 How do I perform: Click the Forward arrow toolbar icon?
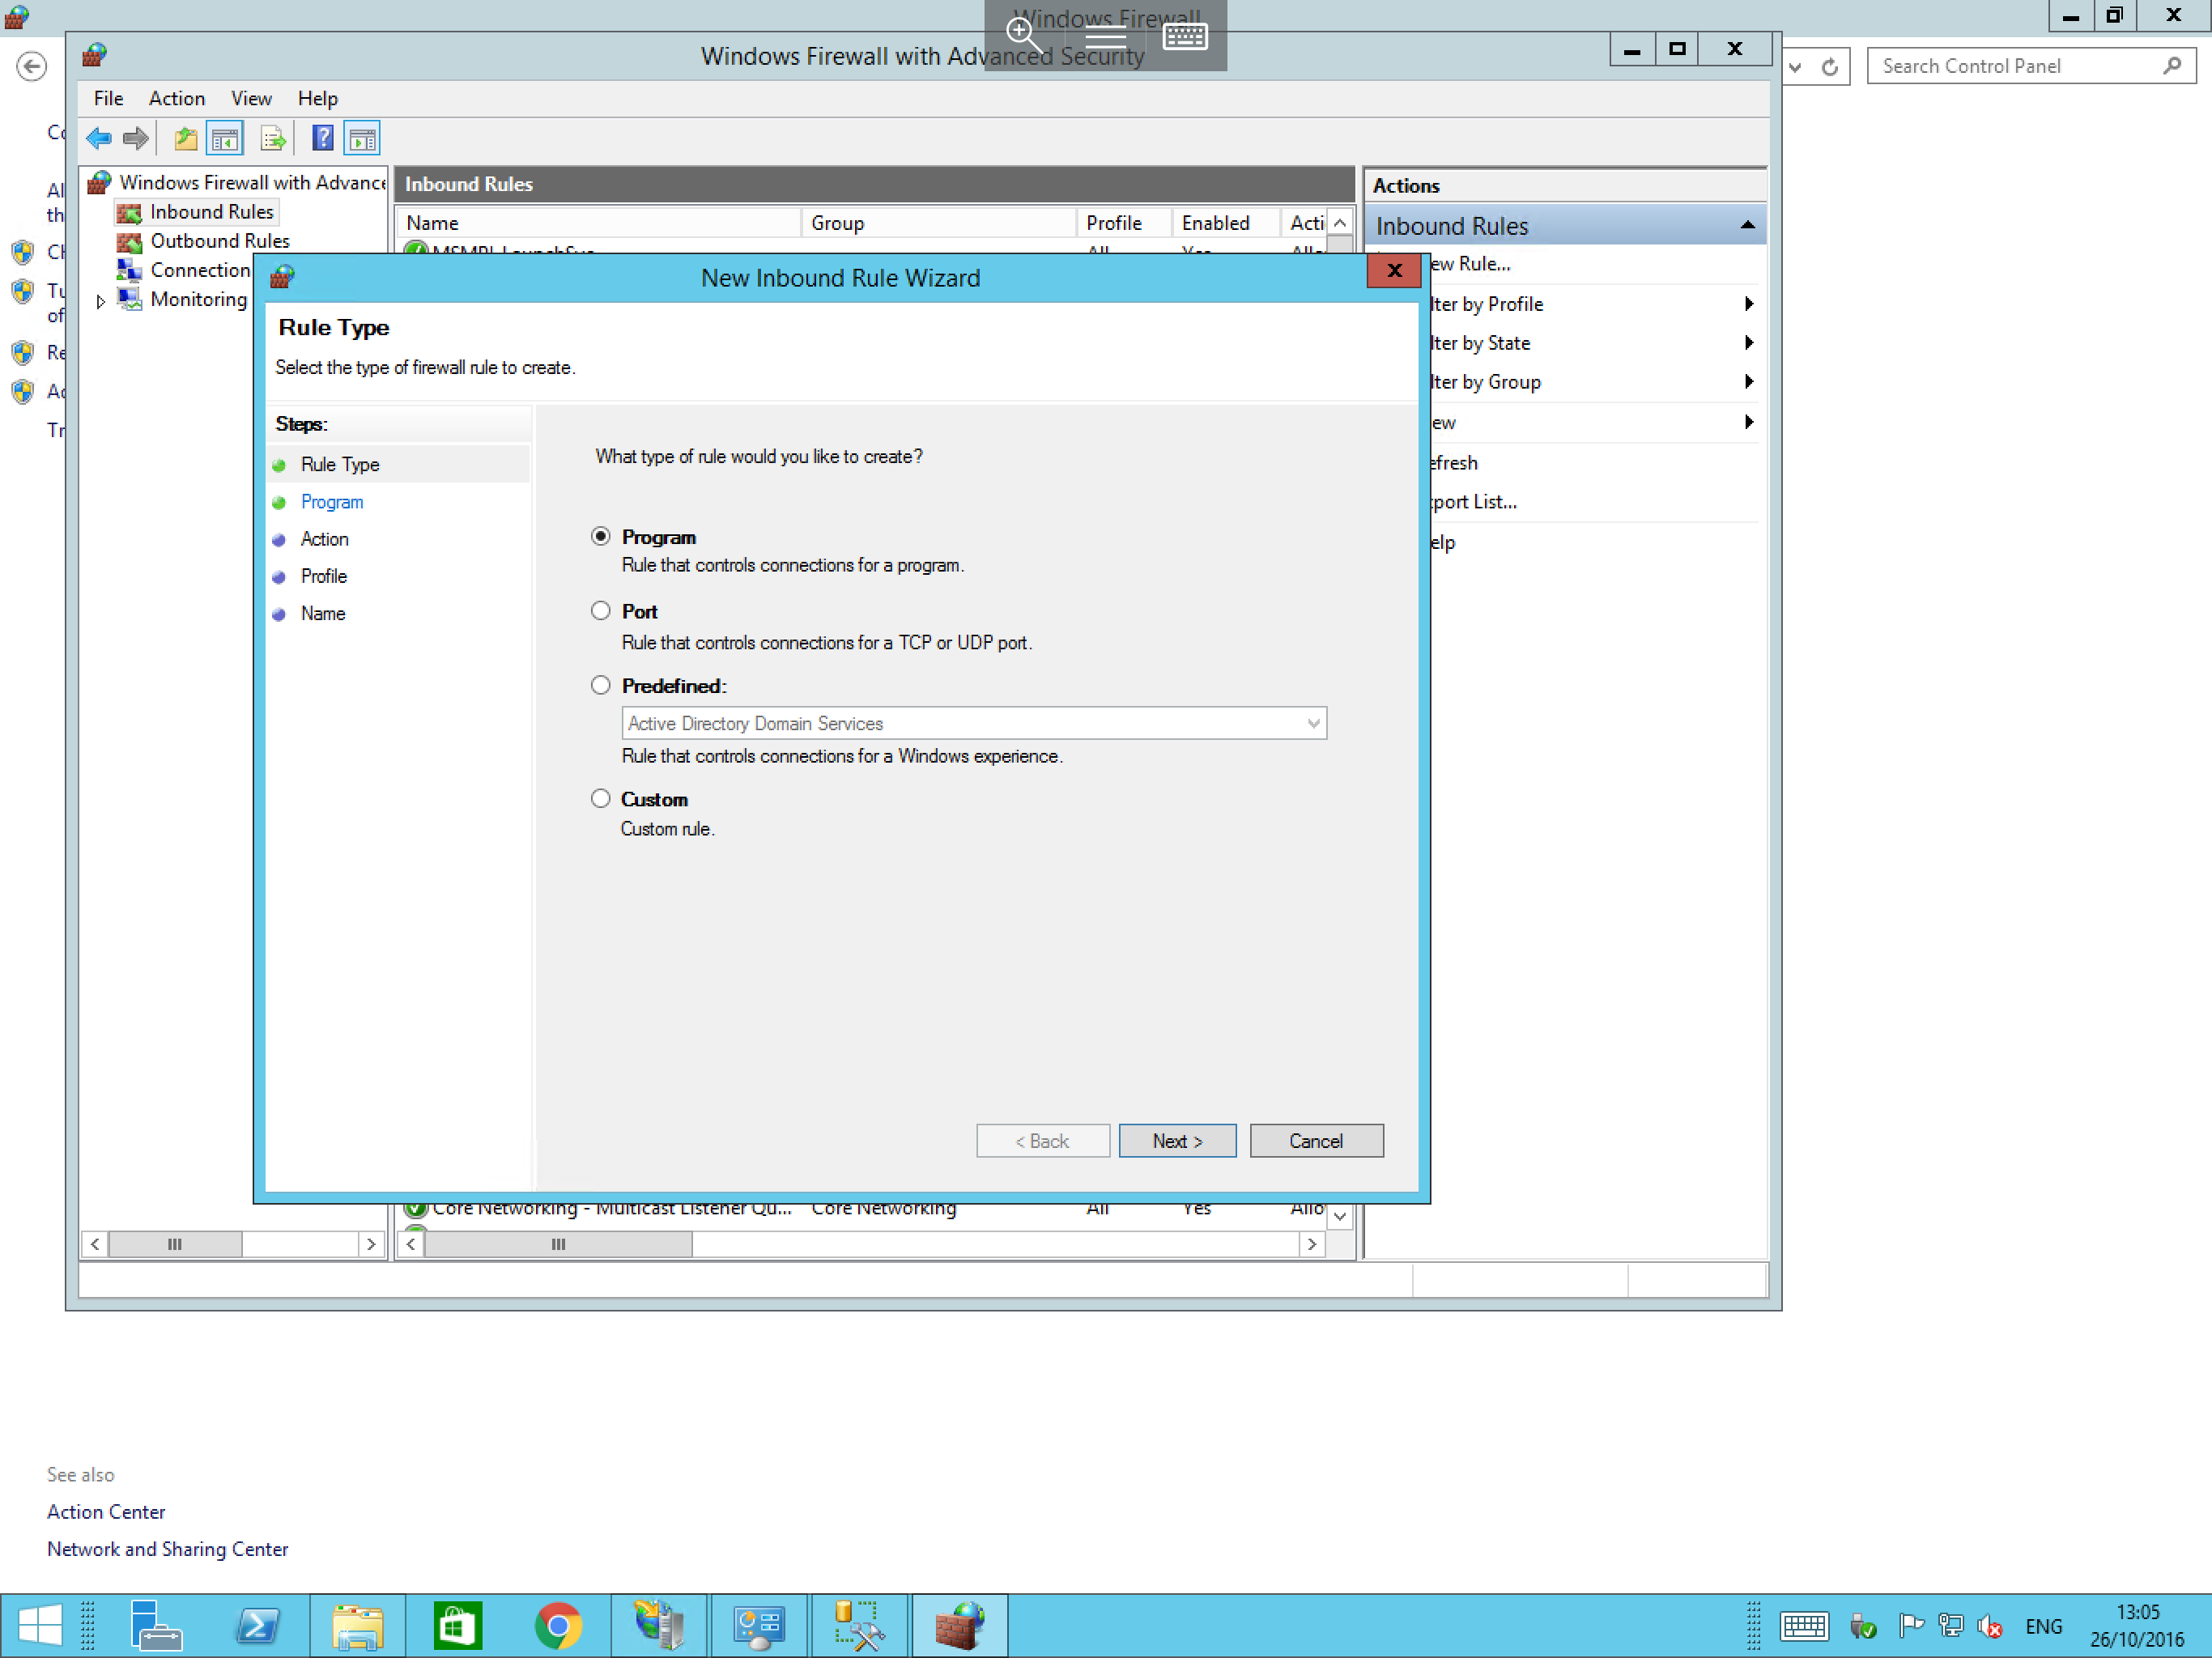(x=135, y=138)
